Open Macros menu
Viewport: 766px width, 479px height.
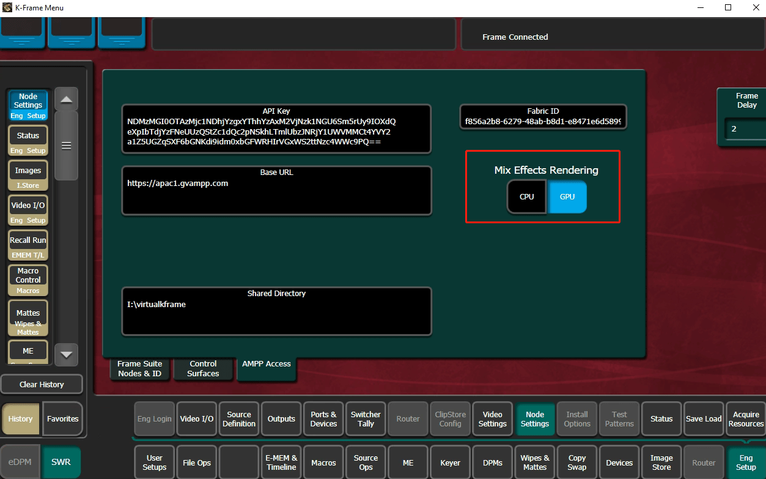coord(323,462)
